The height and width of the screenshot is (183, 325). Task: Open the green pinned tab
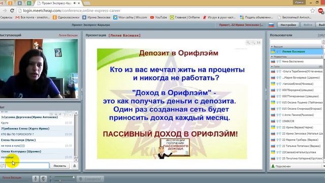tap(29, 3)
